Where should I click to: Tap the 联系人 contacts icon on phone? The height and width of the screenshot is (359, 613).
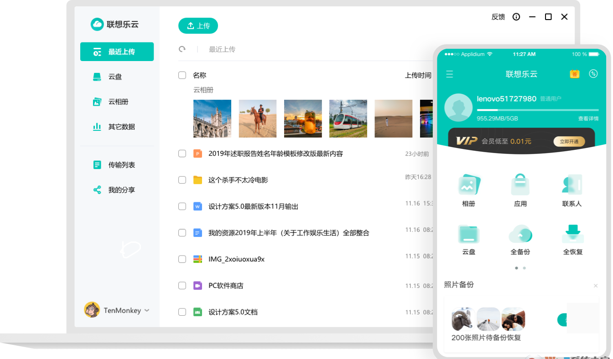pos(572,184)
